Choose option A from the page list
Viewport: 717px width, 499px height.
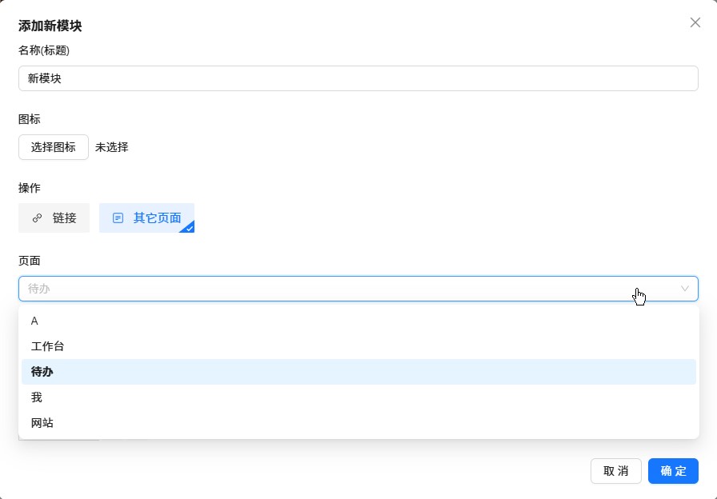(x=34, y=321)
